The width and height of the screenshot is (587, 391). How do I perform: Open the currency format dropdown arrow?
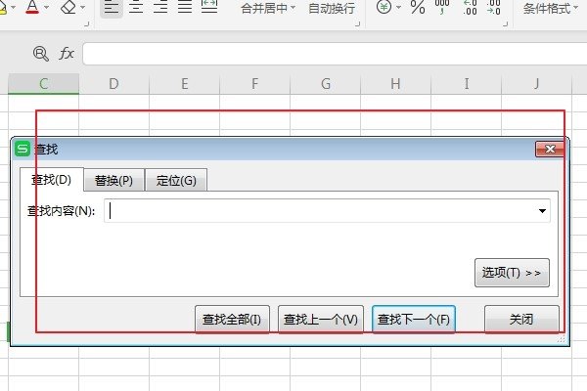(398, 7)
